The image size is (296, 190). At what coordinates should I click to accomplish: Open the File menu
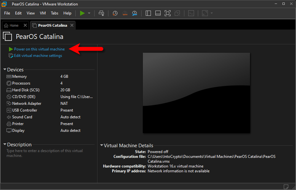click(7, 13)
